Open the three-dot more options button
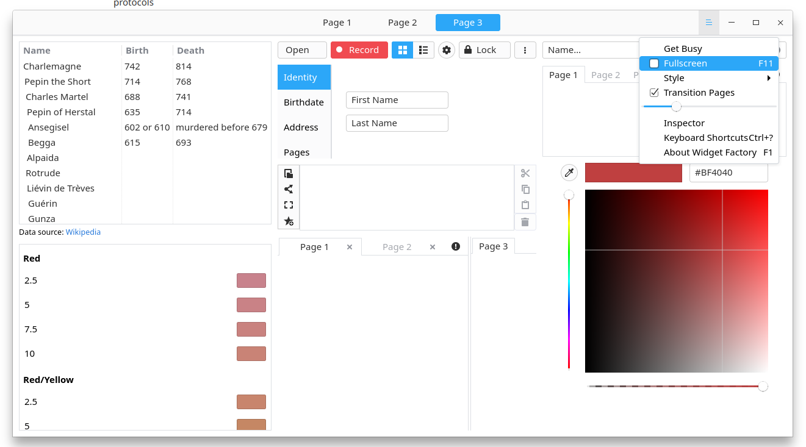The width and height of the screenshot is (806, 447). pyautogui.click(x=525, y=50)
